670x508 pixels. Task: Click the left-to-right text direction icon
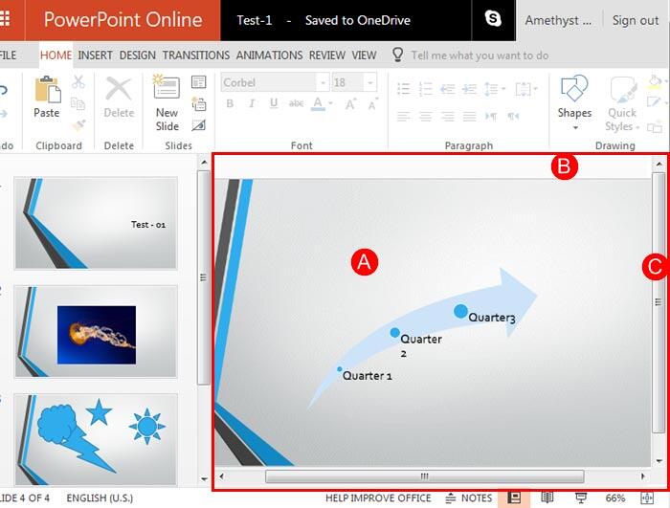pos(491,116)
